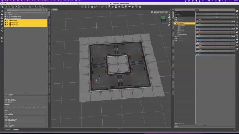This screenshot has width=239, height=134.
Task: Toggle visibility eye of Default Camera node
Action: tap(6, 15)
